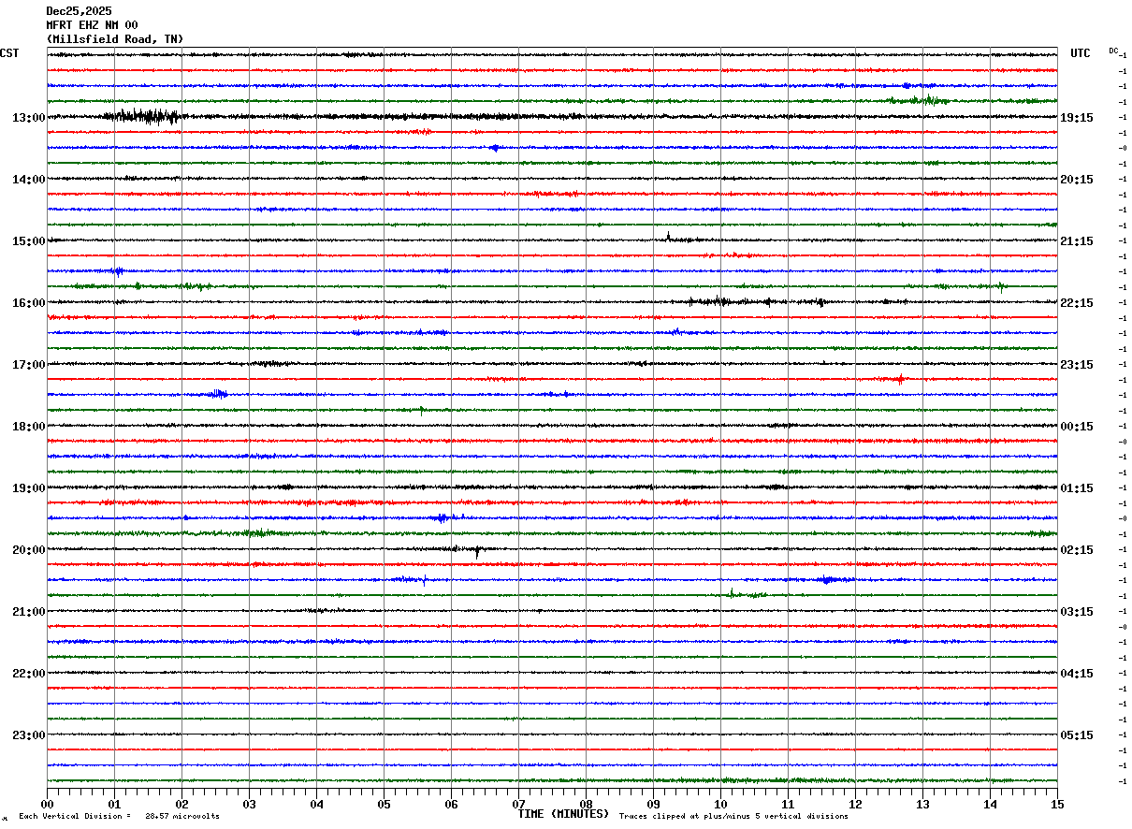Select the CST time zone label

(9, 53)
